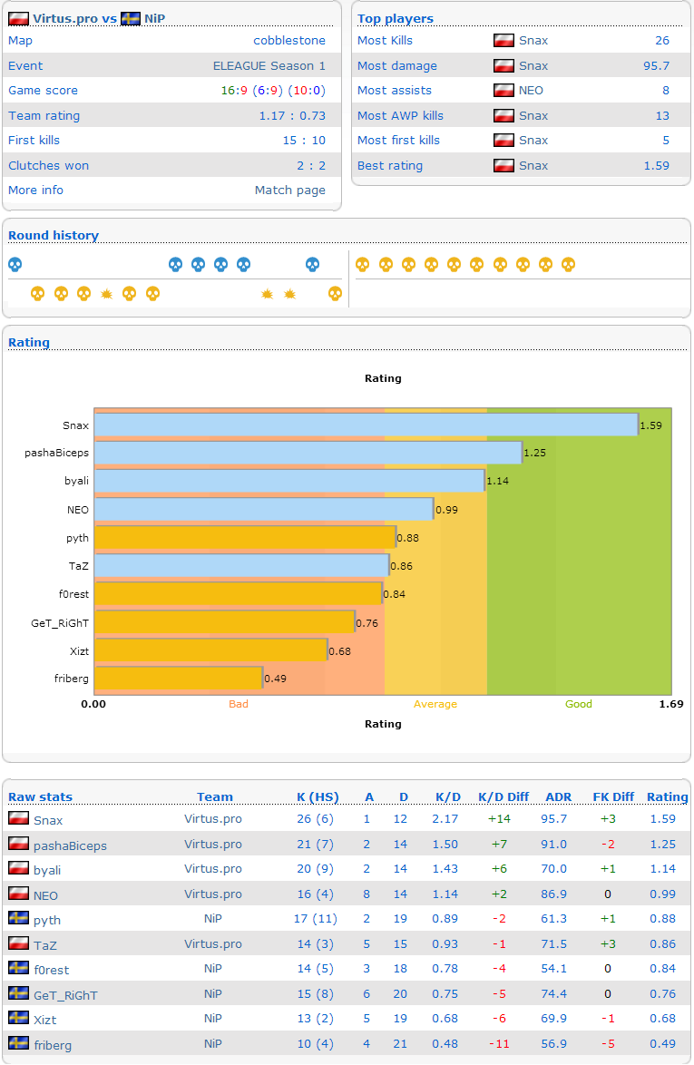Click pyth's Sweden flag in Raw stats
The image size is (694, 1065).
tap(18, 918)
